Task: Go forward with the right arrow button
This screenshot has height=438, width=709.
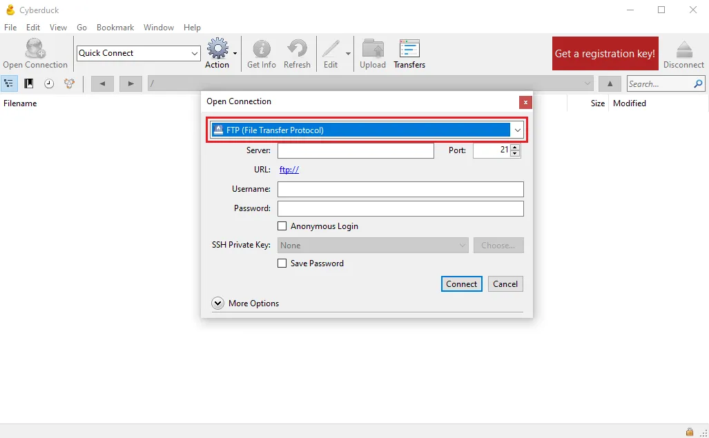Action: (x=130, y=83)
